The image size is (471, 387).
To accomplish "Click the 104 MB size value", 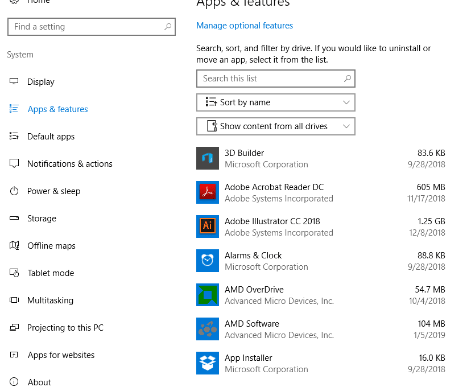I will pyautogui.click(x=431, y=324).
